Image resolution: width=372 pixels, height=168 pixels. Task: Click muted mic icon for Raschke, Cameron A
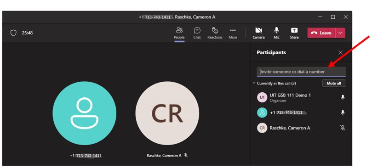pos(343,128)
